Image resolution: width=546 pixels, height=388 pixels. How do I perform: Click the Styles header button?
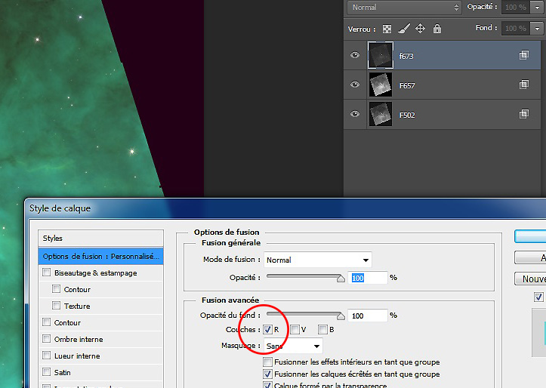click(x=100, y=238)
